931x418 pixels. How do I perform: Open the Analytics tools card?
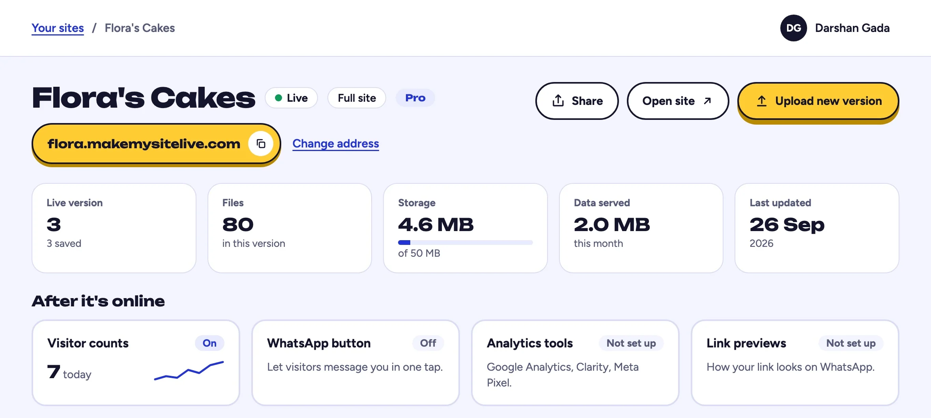[x=575, y=363]
